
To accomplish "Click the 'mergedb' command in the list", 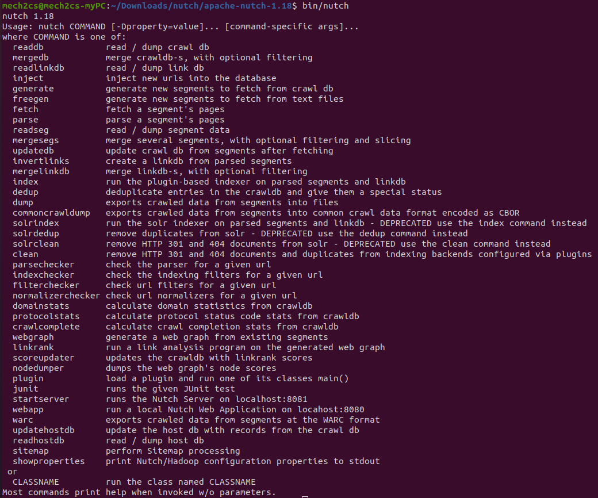I will tap(30, 58).
